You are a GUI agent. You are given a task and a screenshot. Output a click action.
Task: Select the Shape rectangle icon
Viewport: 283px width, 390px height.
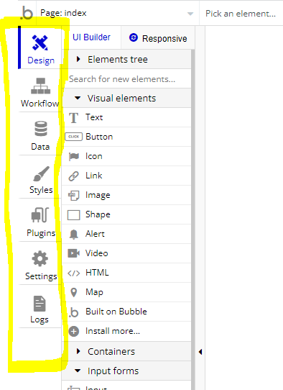tap(74, 215)
